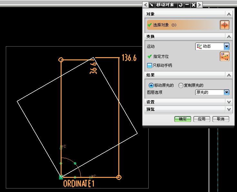
Task: Click the 应用 button
Action: pos(202,119)
